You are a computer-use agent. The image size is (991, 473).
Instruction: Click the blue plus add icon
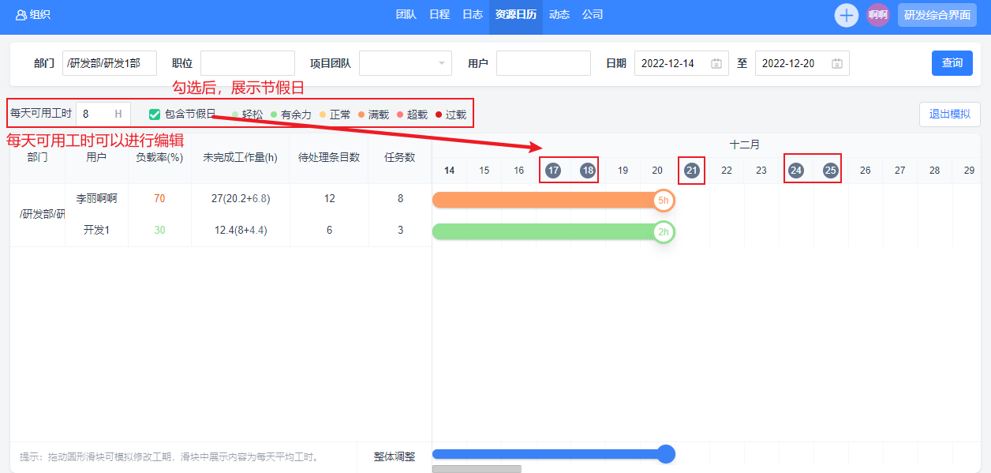[847, 15]
